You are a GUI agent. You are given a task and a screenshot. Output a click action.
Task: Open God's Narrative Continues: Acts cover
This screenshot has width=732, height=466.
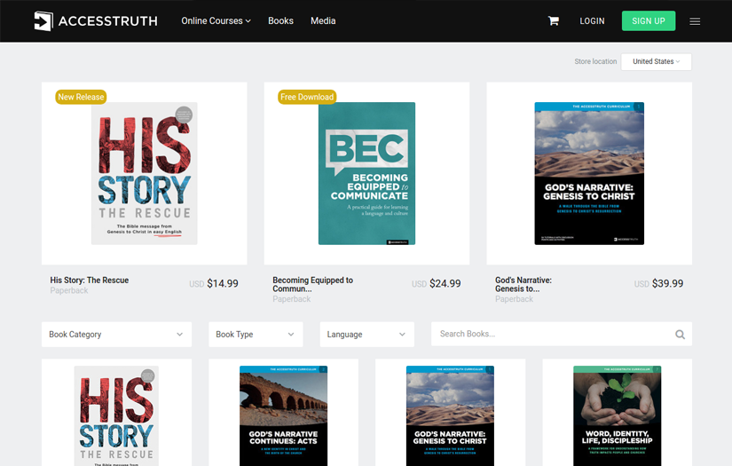283,415
